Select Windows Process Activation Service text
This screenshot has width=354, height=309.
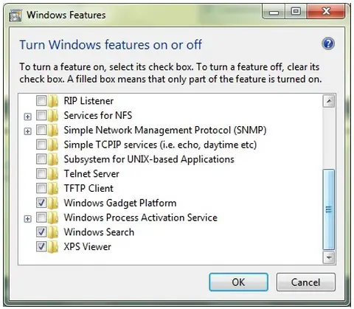pos(141,218)
